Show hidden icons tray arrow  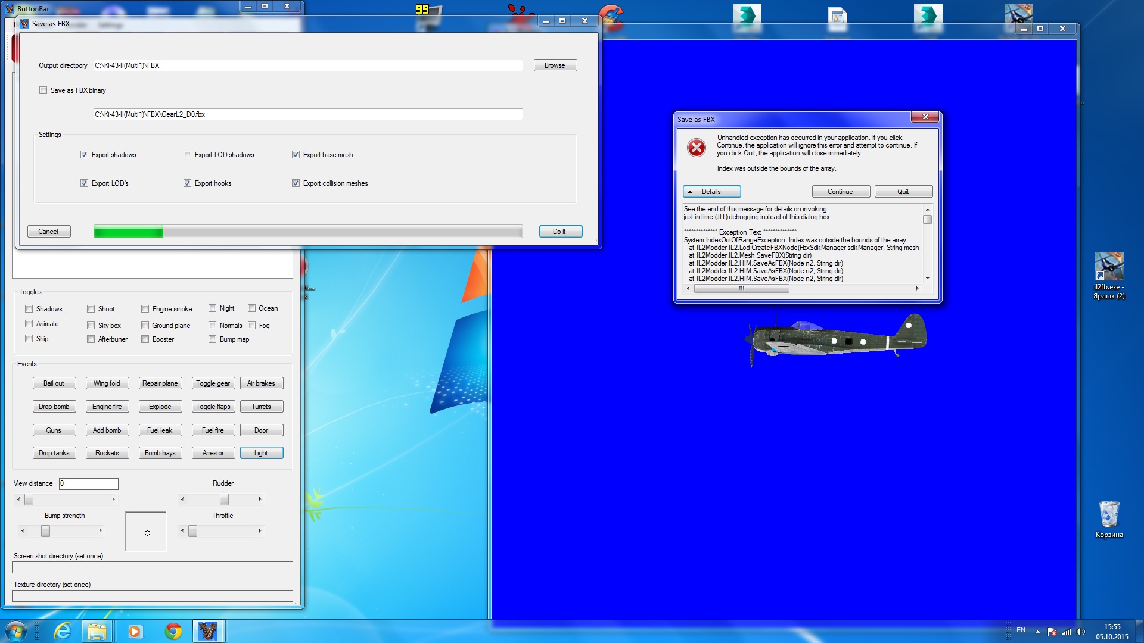coord(1037,632)
